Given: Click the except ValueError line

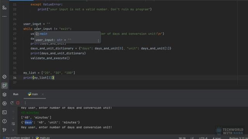Looking at the screenshot, I should [x=46, y=5].
